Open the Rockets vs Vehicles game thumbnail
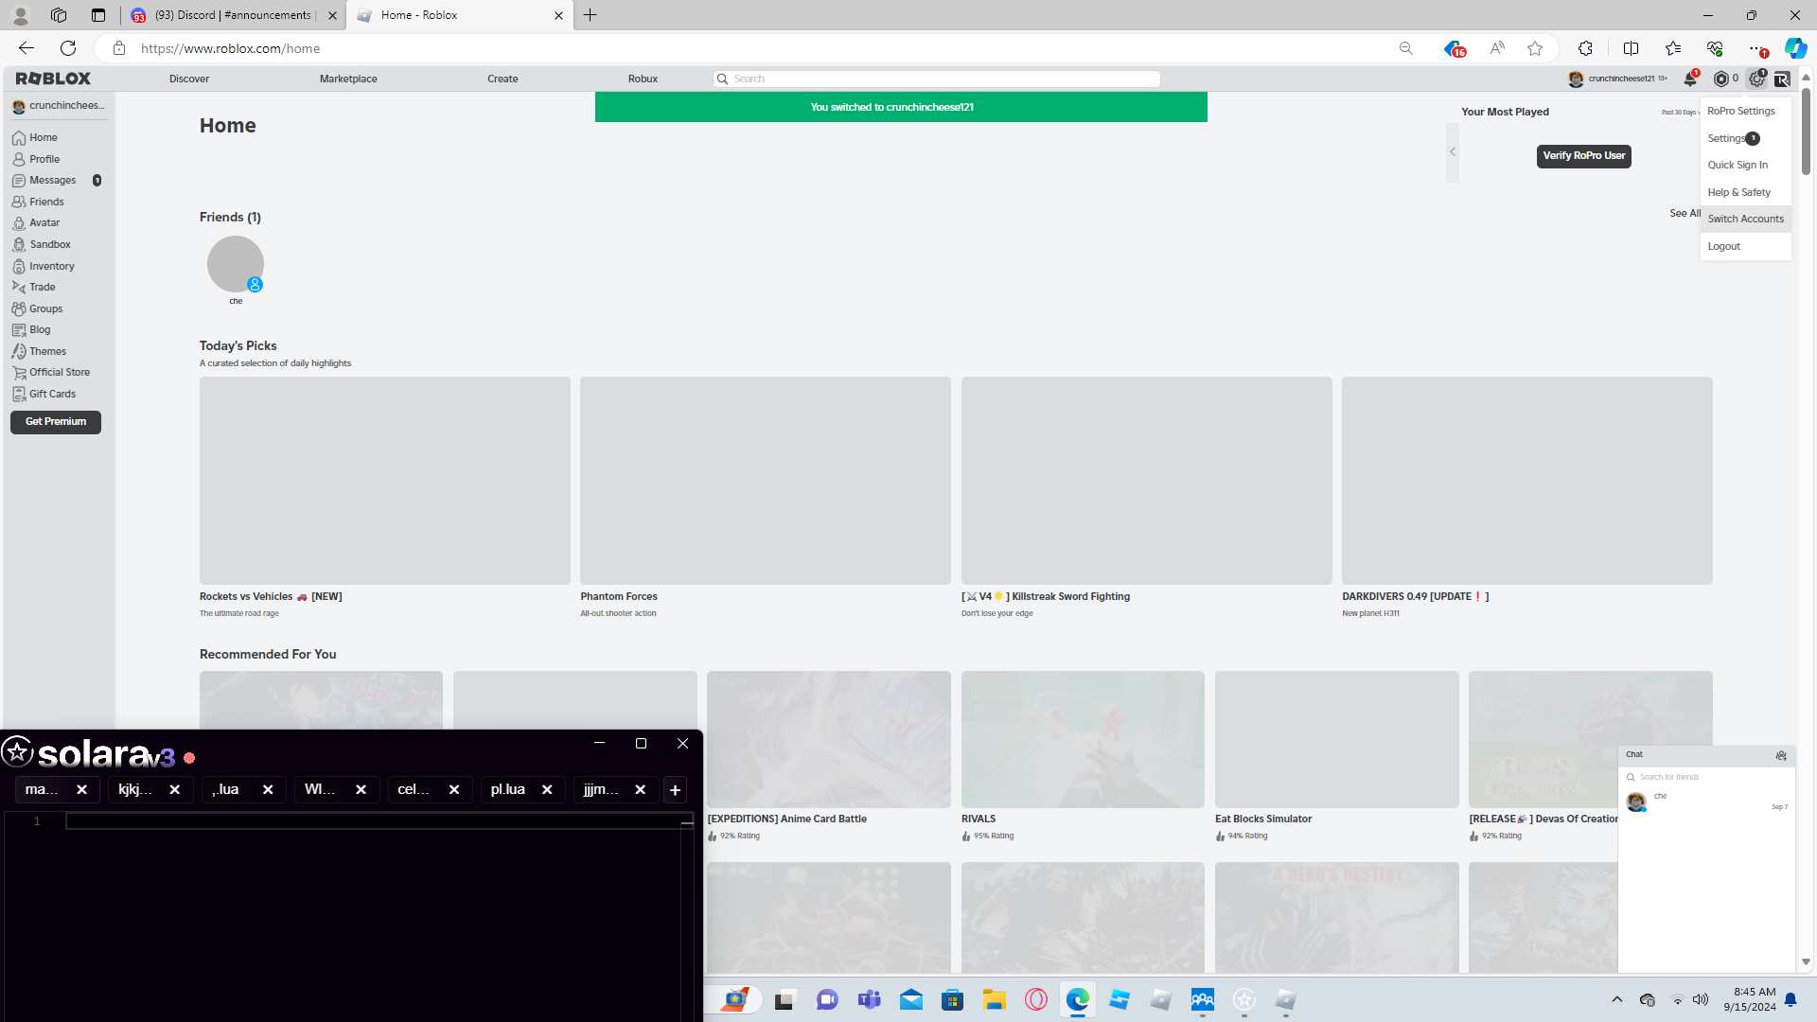 click(385, 481)
